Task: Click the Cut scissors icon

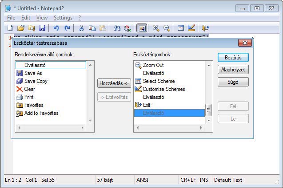Action: coord(81,28)
